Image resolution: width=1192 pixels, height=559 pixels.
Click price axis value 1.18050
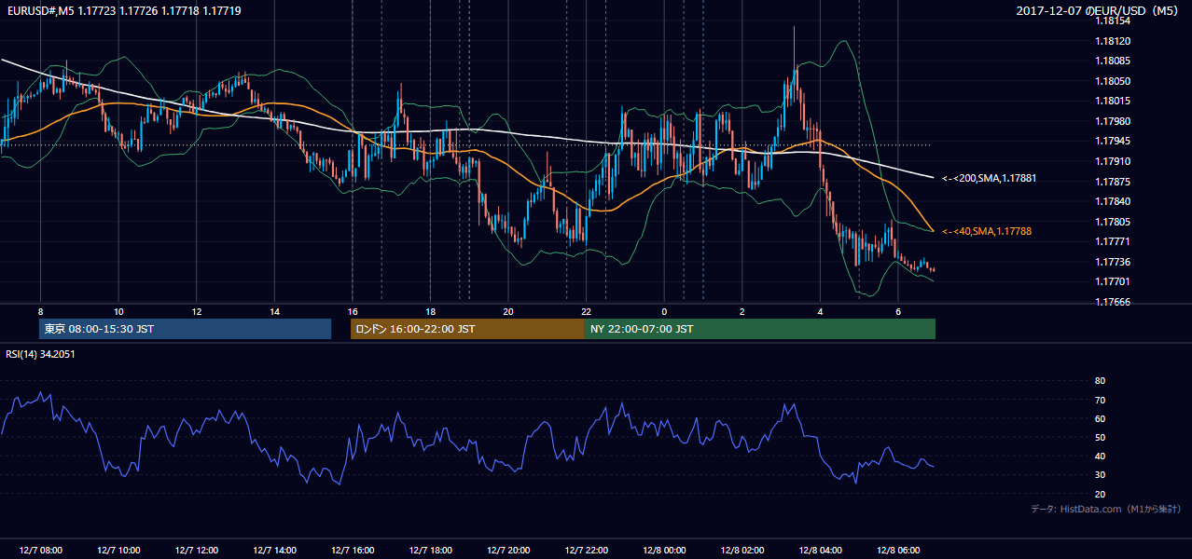[1112, 81]
